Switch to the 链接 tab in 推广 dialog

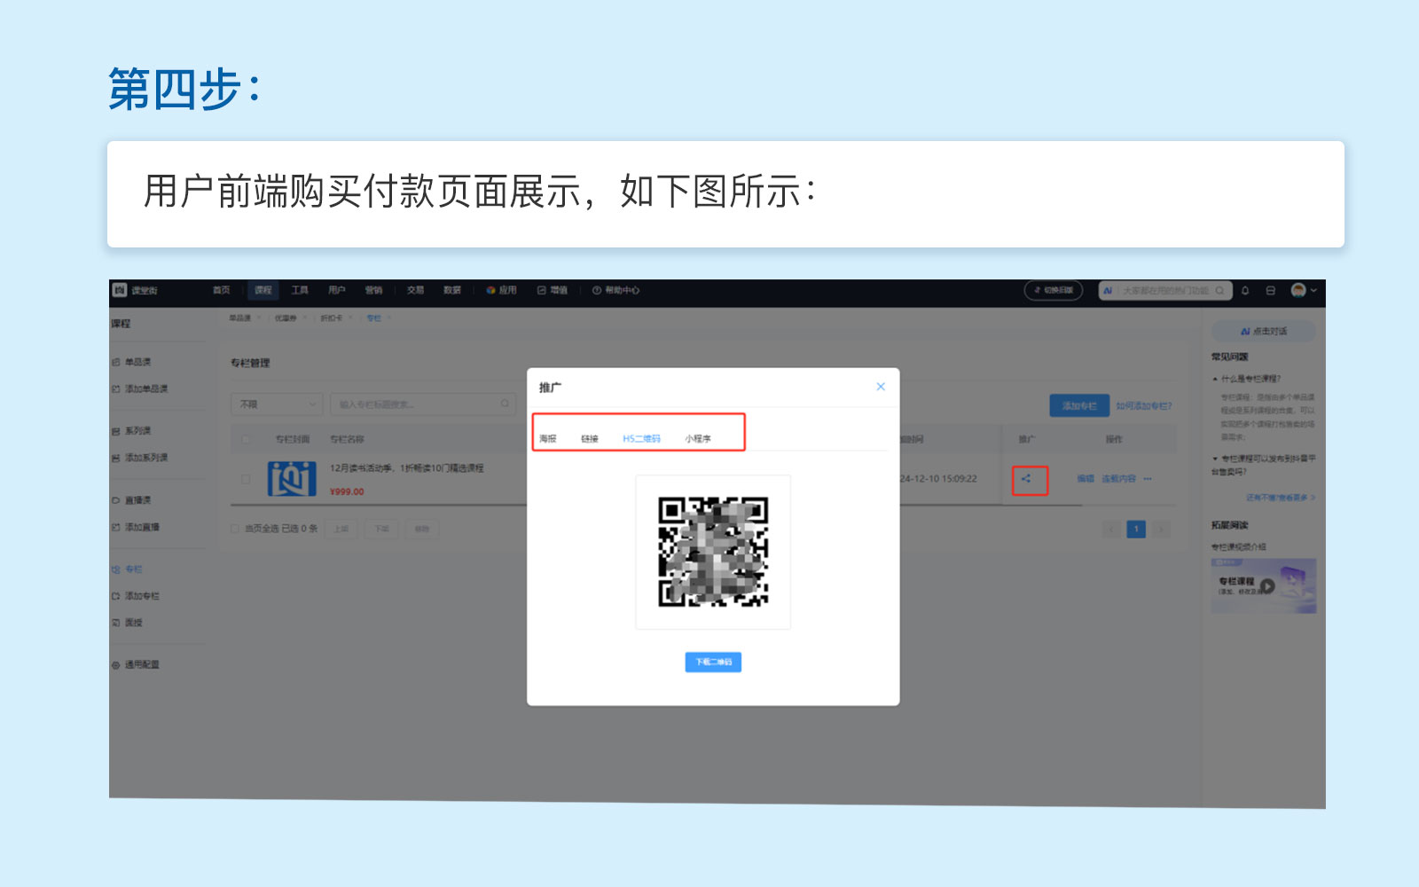(590, 438)
